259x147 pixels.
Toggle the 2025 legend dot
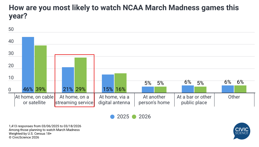coord(112,117)
